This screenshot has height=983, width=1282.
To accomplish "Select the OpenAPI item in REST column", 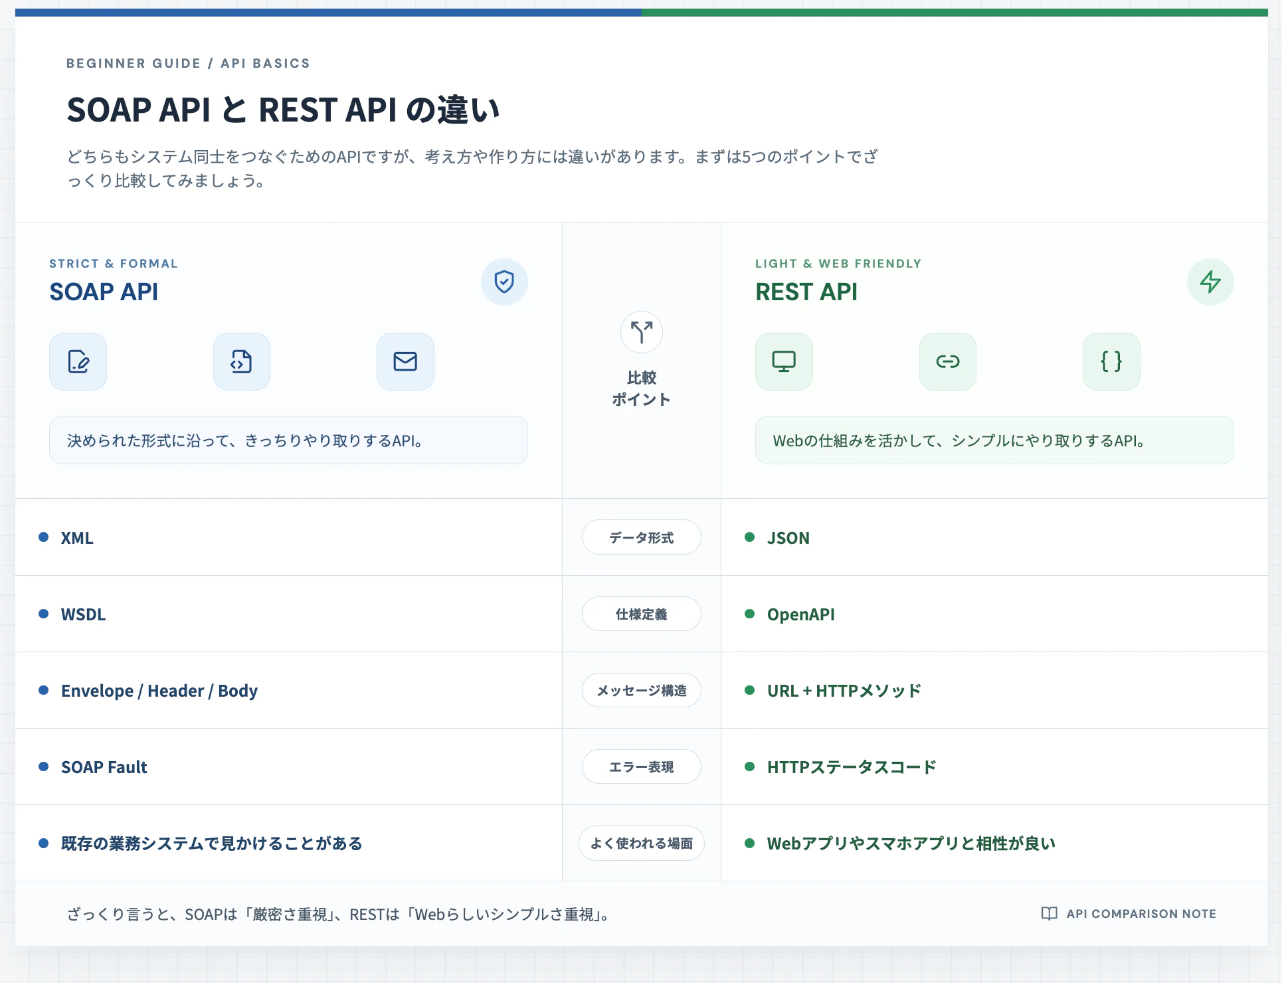I will (800, 614).
